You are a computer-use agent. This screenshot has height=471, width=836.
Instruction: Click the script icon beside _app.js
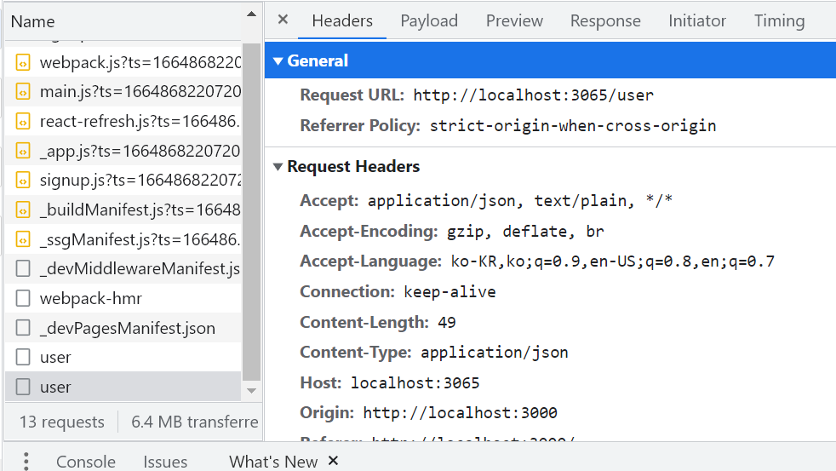pyautogui.click(x=24, y=151)
